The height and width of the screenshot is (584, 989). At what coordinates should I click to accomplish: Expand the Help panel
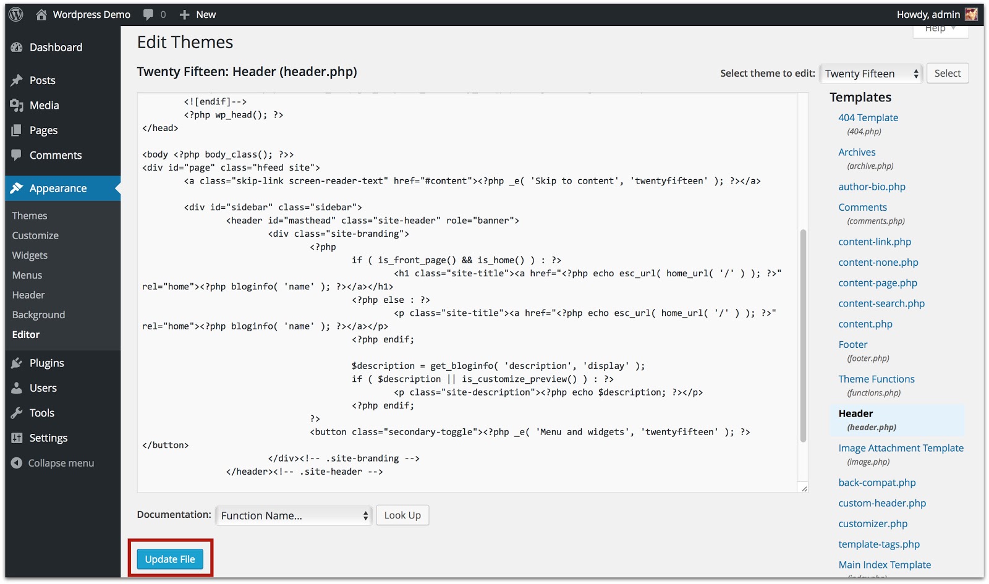tap(940, 28)
